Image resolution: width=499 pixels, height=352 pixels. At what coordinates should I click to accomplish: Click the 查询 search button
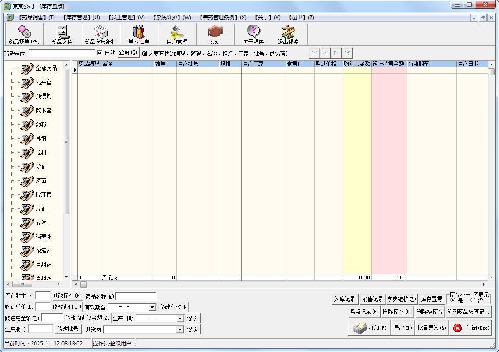[128, 53]
